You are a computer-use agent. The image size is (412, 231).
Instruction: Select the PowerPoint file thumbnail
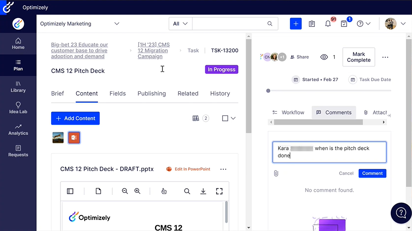tap(74, 138)
